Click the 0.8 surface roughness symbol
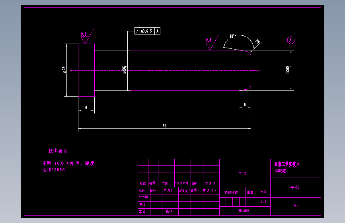This screenshot has height=223, width=345. 87,36
